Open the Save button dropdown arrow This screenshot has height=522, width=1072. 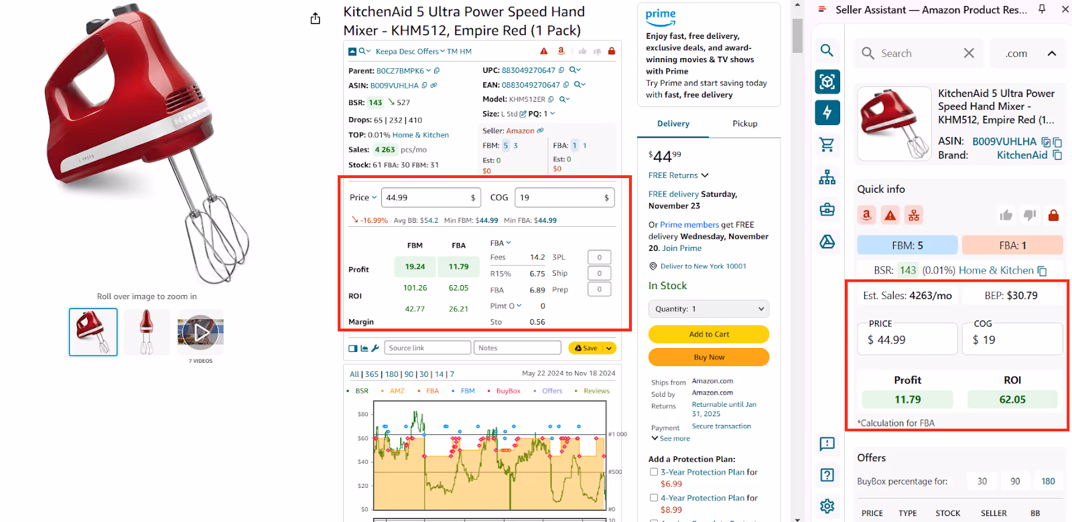point(609,348)
